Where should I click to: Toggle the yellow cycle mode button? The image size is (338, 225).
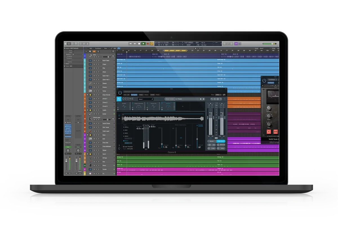(152, 44)
